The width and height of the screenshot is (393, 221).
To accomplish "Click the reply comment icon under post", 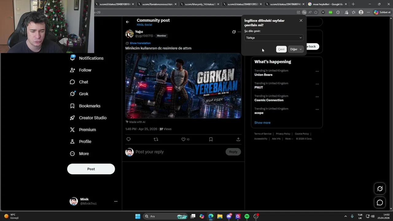I will 129,139.
